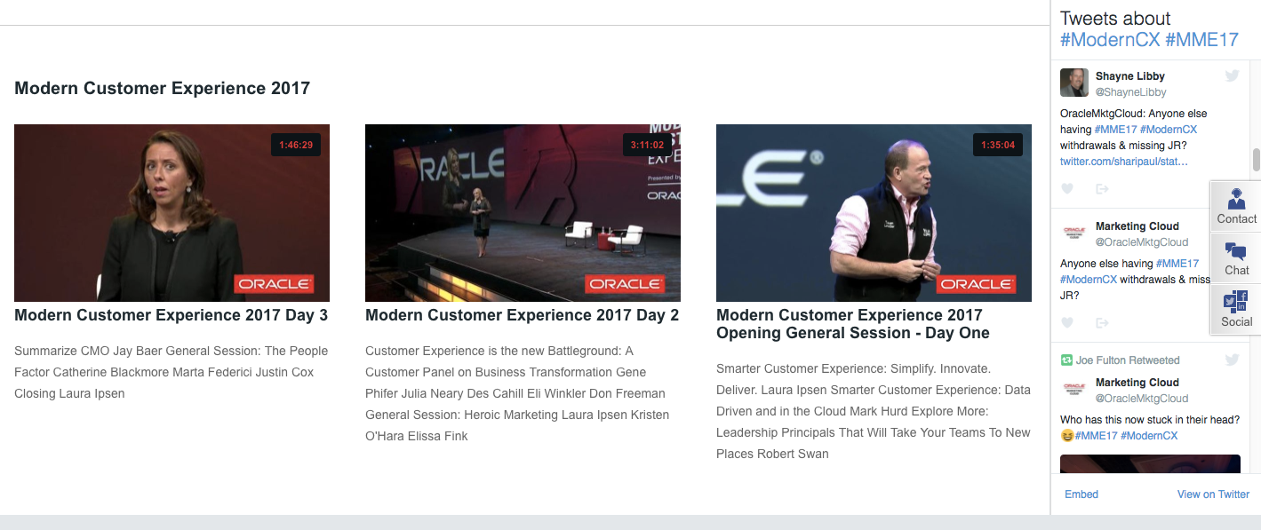The image size is (1261, 530).
Task: Like Shayne Libby's tweet with heart icon
Action: 1068,188
